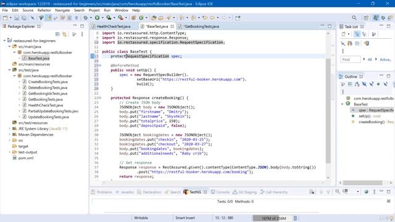This screenshot has height=222, width=395.
Task: Toggle Hide Fields in Outline toolbar
Action: click(364, 84)
